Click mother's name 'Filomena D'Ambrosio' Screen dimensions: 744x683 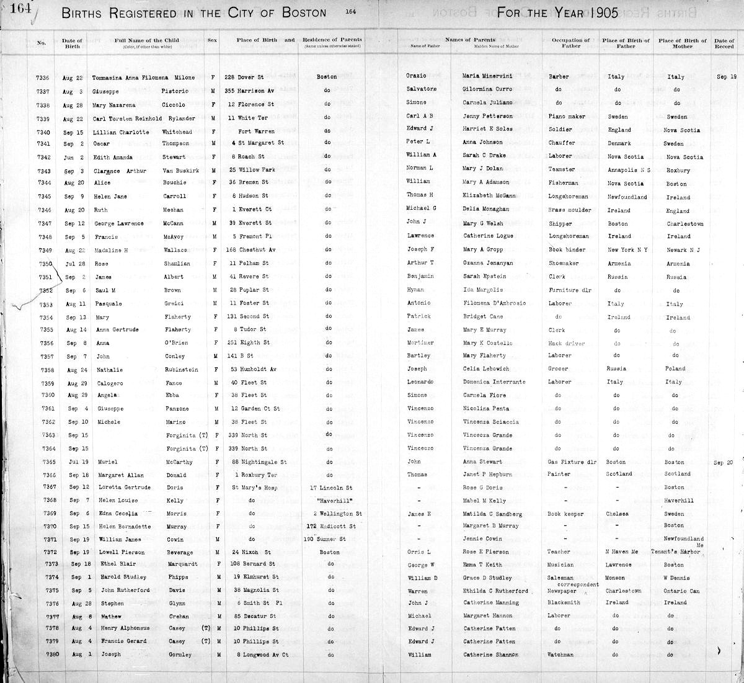495,303
